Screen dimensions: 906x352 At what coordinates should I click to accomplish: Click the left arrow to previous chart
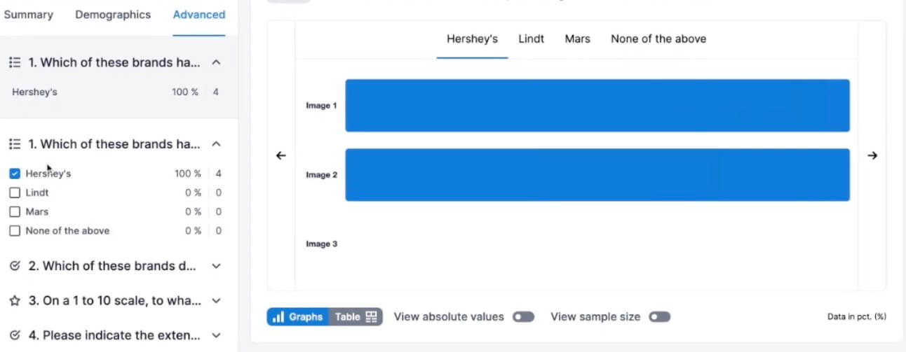(280, 155)
